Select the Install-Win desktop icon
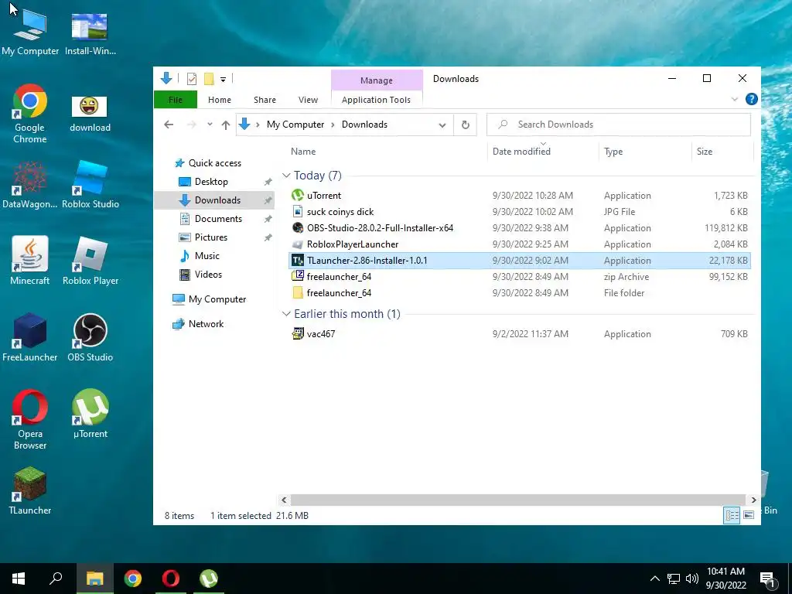This screenshot has height=594, width=792. pyautogui.click(x=90, y=32)
